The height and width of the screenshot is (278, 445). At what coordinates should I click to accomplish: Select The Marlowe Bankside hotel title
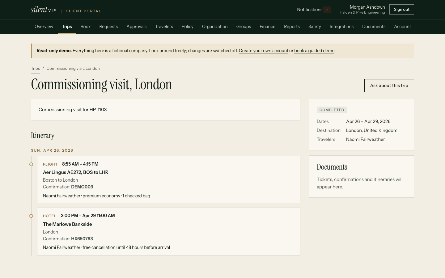pos(67,224)
